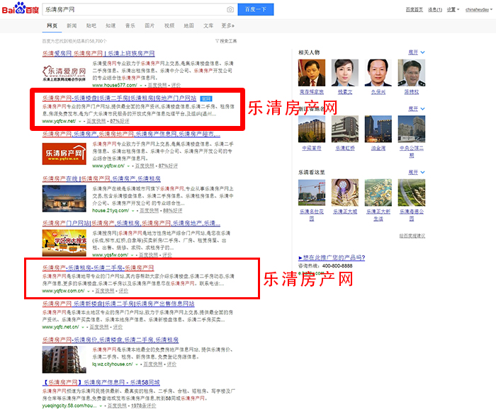This screenshot has height=409, width=496.
Task: Expand the 乐清看这里 section with 展开
Action: 416,172
